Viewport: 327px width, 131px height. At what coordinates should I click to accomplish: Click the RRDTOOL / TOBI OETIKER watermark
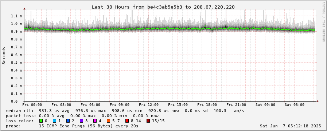pos(323,21)
